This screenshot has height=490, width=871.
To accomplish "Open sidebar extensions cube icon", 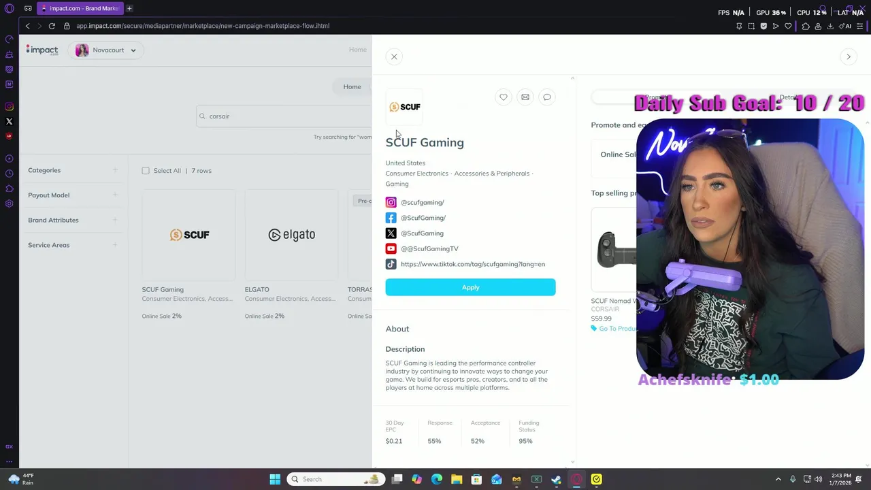I will [10, 189].
